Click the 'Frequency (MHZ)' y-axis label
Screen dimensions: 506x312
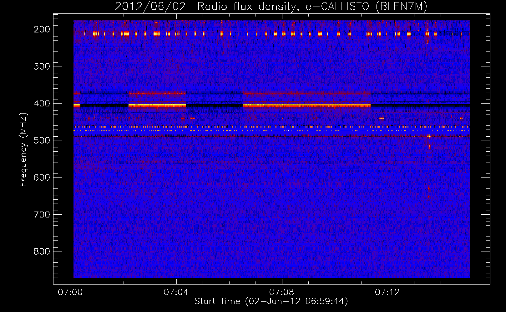(23, 149)
